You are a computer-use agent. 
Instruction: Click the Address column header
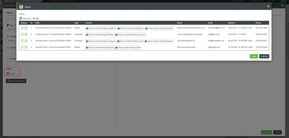click(x=231, y=23)
